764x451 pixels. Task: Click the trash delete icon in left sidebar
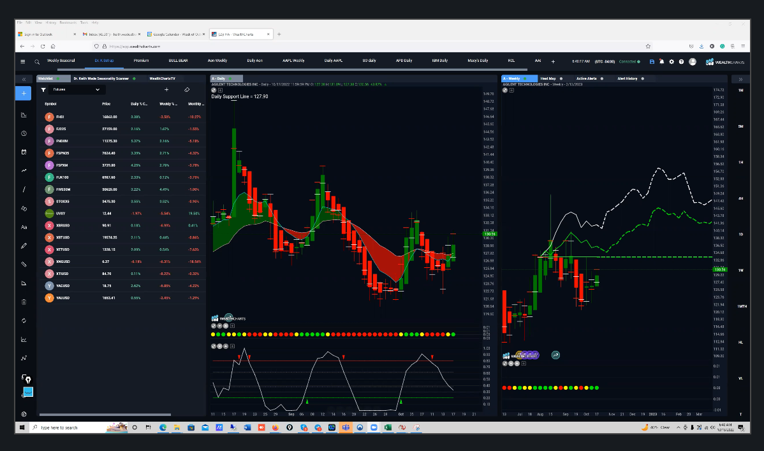coord(24,302)
